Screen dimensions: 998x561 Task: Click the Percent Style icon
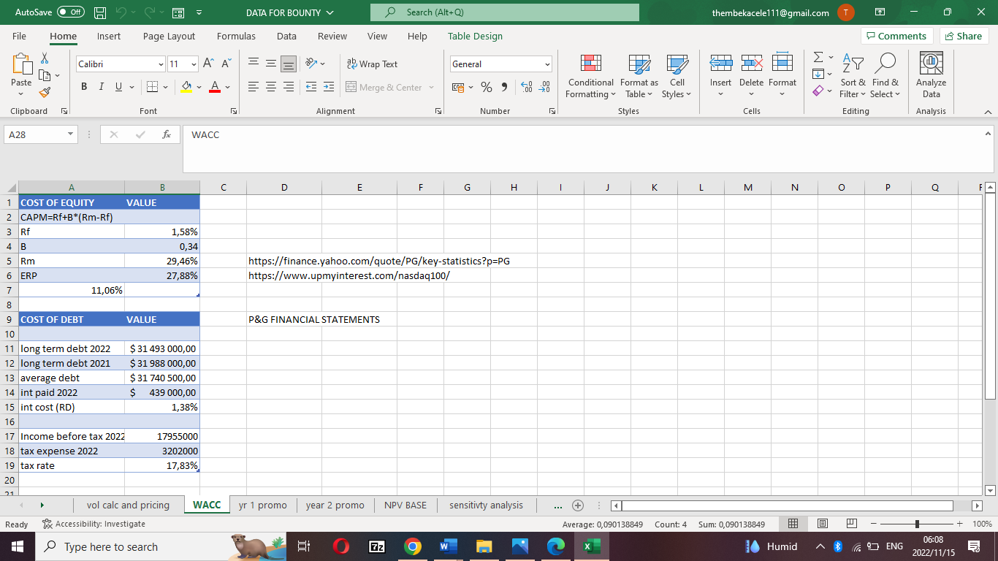pyautogui.click(x=486, y=88)
